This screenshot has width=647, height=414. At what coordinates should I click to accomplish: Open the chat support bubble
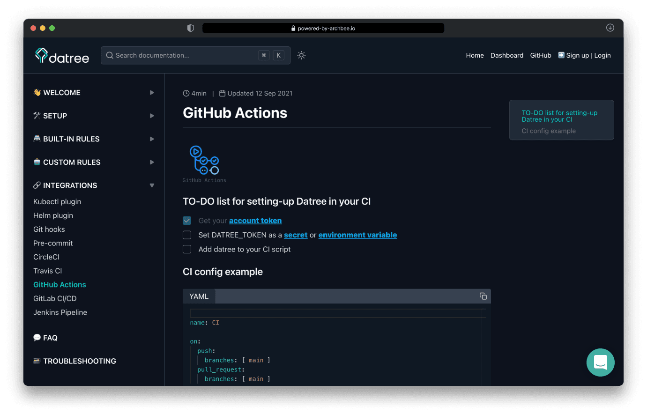(600, 362)
